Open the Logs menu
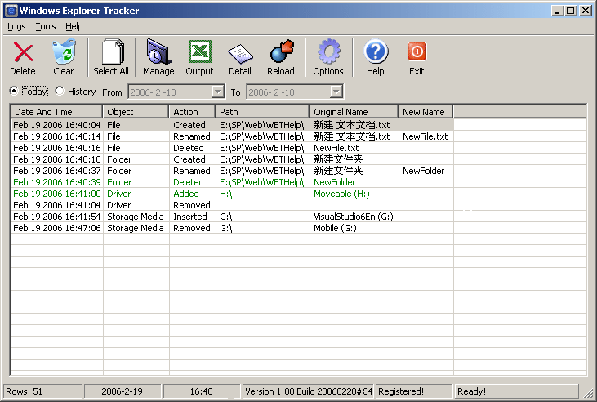 (x=16, y=26)
